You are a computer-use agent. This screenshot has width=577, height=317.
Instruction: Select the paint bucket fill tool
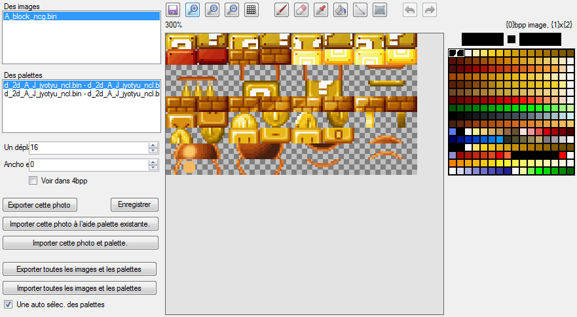click(341, 10)
